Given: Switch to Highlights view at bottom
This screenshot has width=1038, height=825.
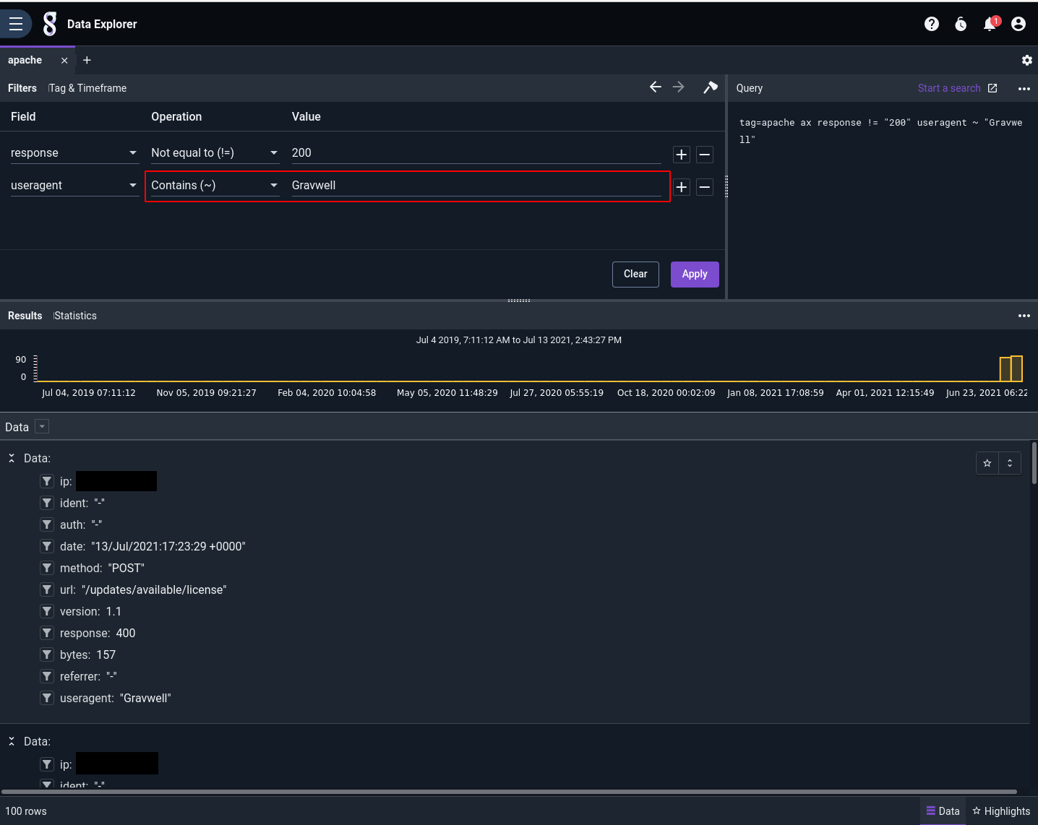Looking at the screenshot, I should tap(1001, 811).
